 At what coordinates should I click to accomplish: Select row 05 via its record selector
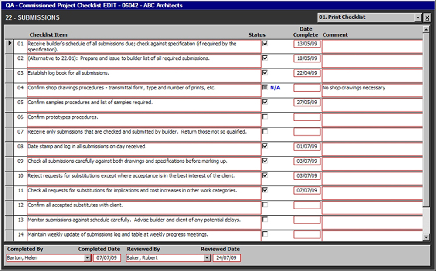click(x=9, y=105)
